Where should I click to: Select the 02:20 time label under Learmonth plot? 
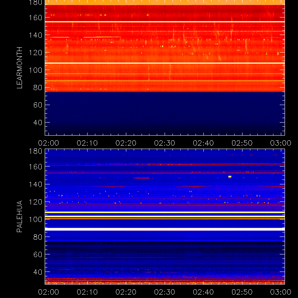(126, 143)
